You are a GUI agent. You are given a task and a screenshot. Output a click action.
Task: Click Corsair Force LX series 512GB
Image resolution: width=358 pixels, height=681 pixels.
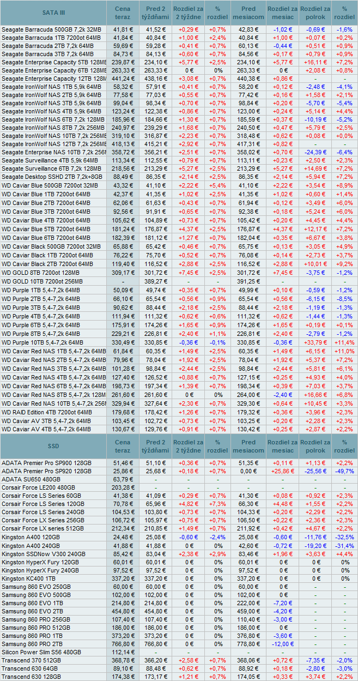(x=43, y=528)
